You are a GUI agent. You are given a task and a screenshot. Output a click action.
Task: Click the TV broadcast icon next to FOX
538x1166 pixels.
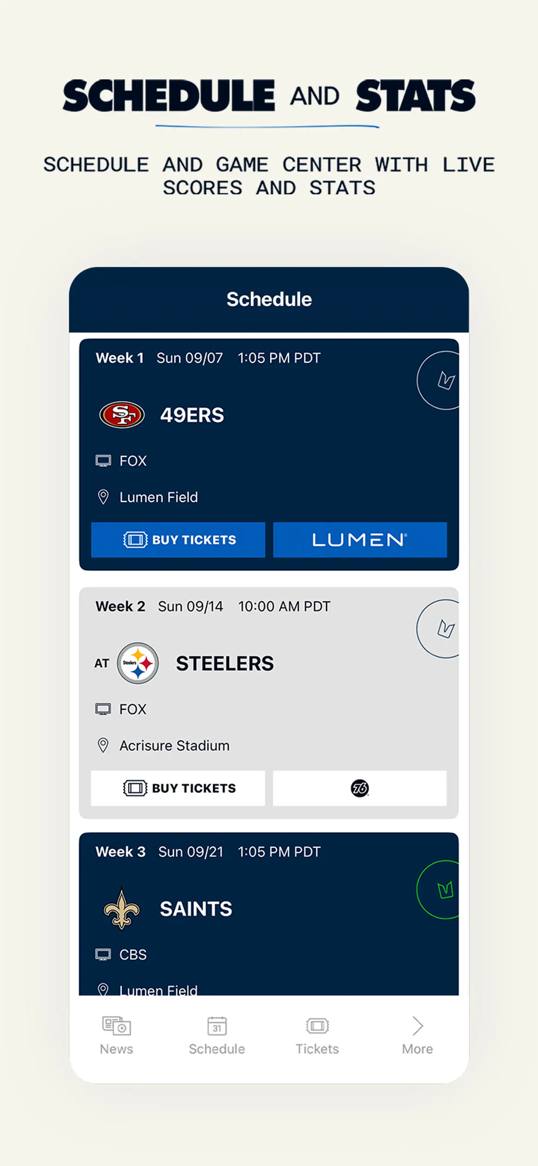pos(104,460)
